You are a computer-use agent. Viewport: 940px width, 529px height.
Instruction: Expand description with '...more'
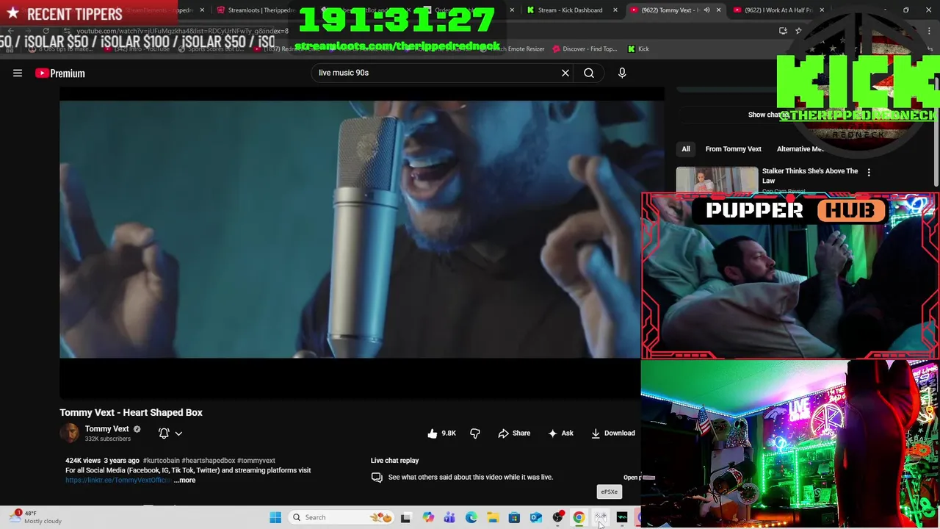coord(185,480)
